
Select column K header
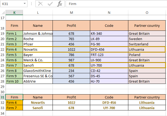click(x=14, y=12)
